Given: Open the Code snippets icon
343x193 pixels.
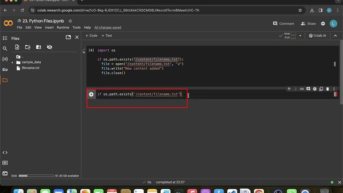Looking at the screenshot, I should [x=5, y=152].
